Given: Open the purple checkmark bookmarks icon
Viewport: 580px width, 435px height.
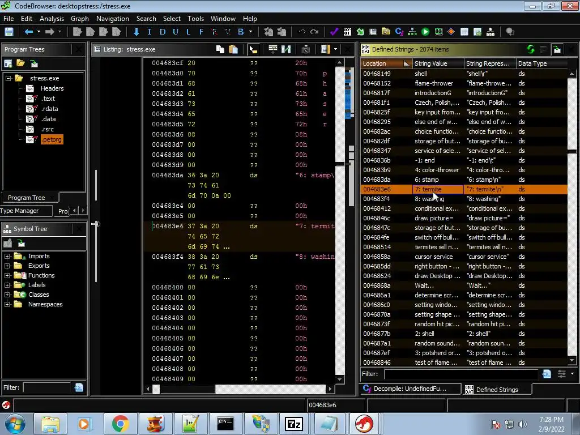Looking at the screenshot, I should point(334,32).
